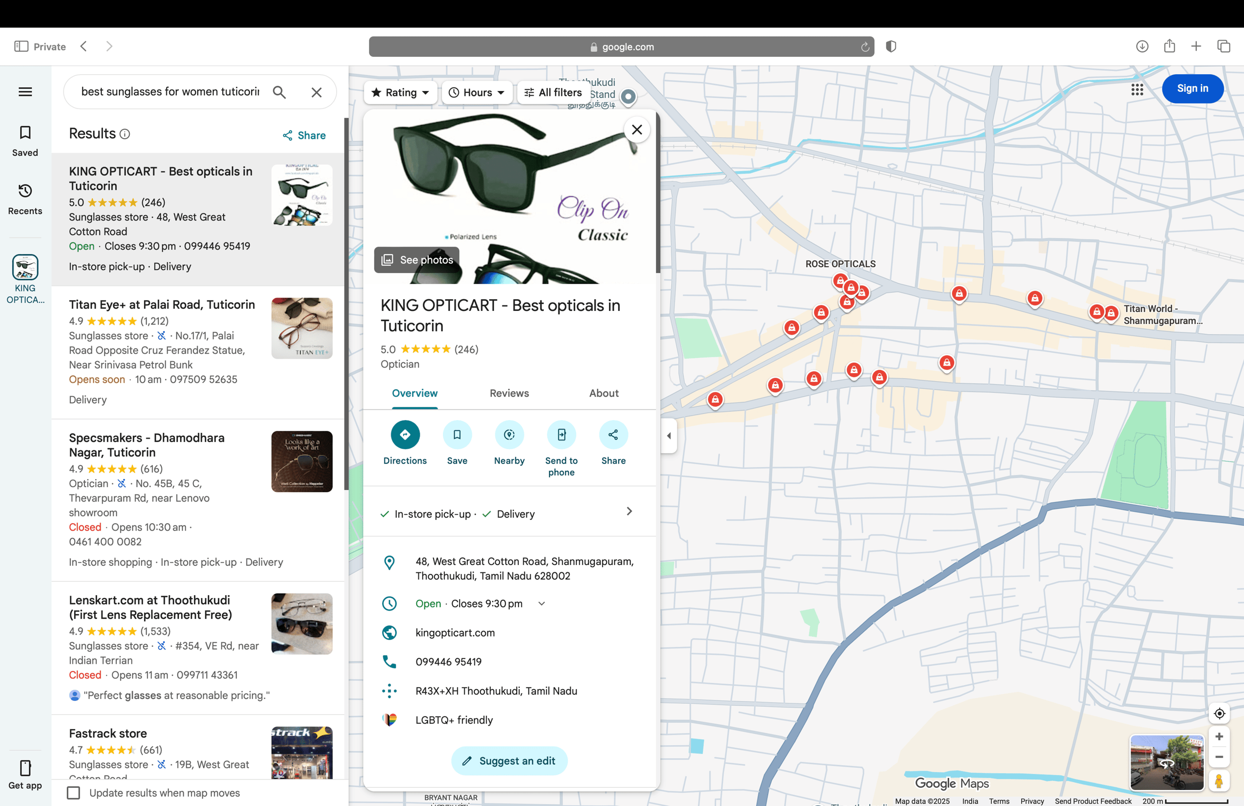Send this place to phone
The width and height of the screenshot is (1244, 806).
point(561,435)
